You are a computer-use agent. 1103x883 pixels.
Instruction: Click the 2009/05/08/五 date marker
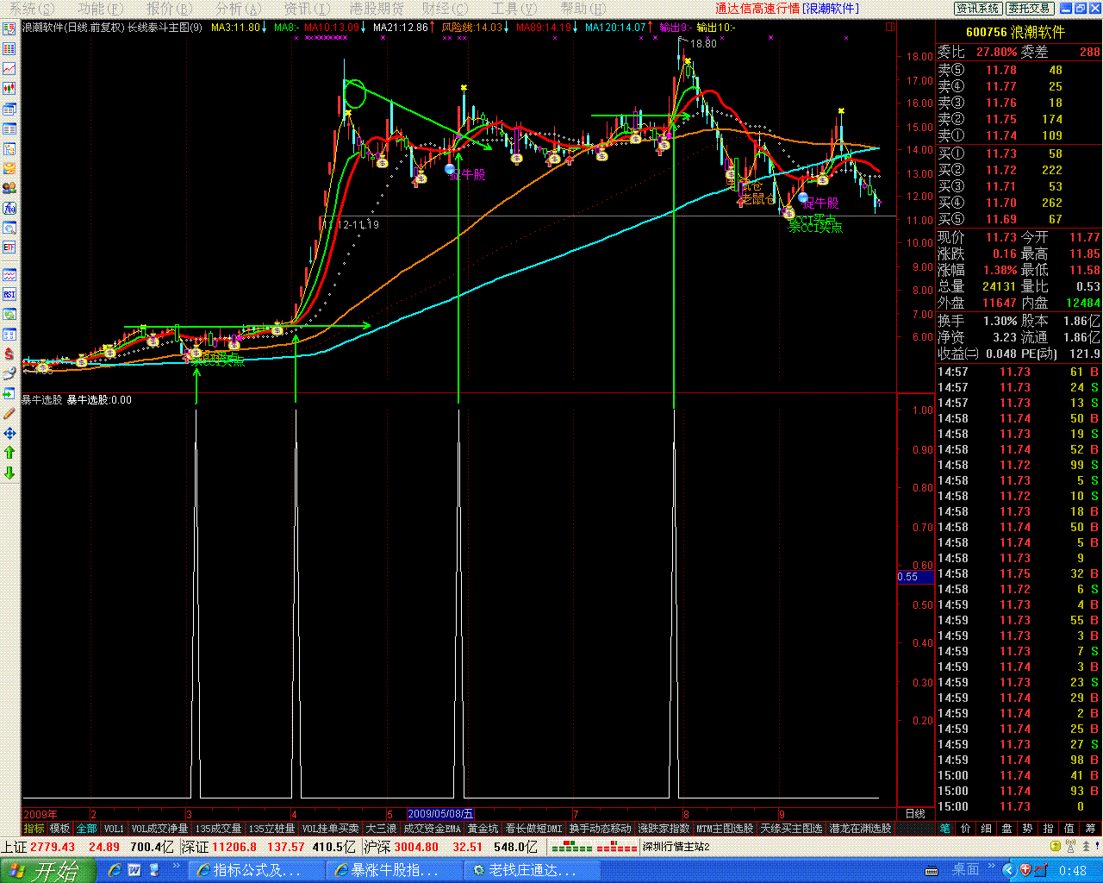tap(440, 814)
